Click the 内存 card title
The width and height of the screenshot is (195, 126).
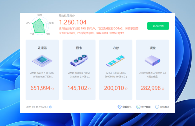pyautogui.click(x=116, y=48)
